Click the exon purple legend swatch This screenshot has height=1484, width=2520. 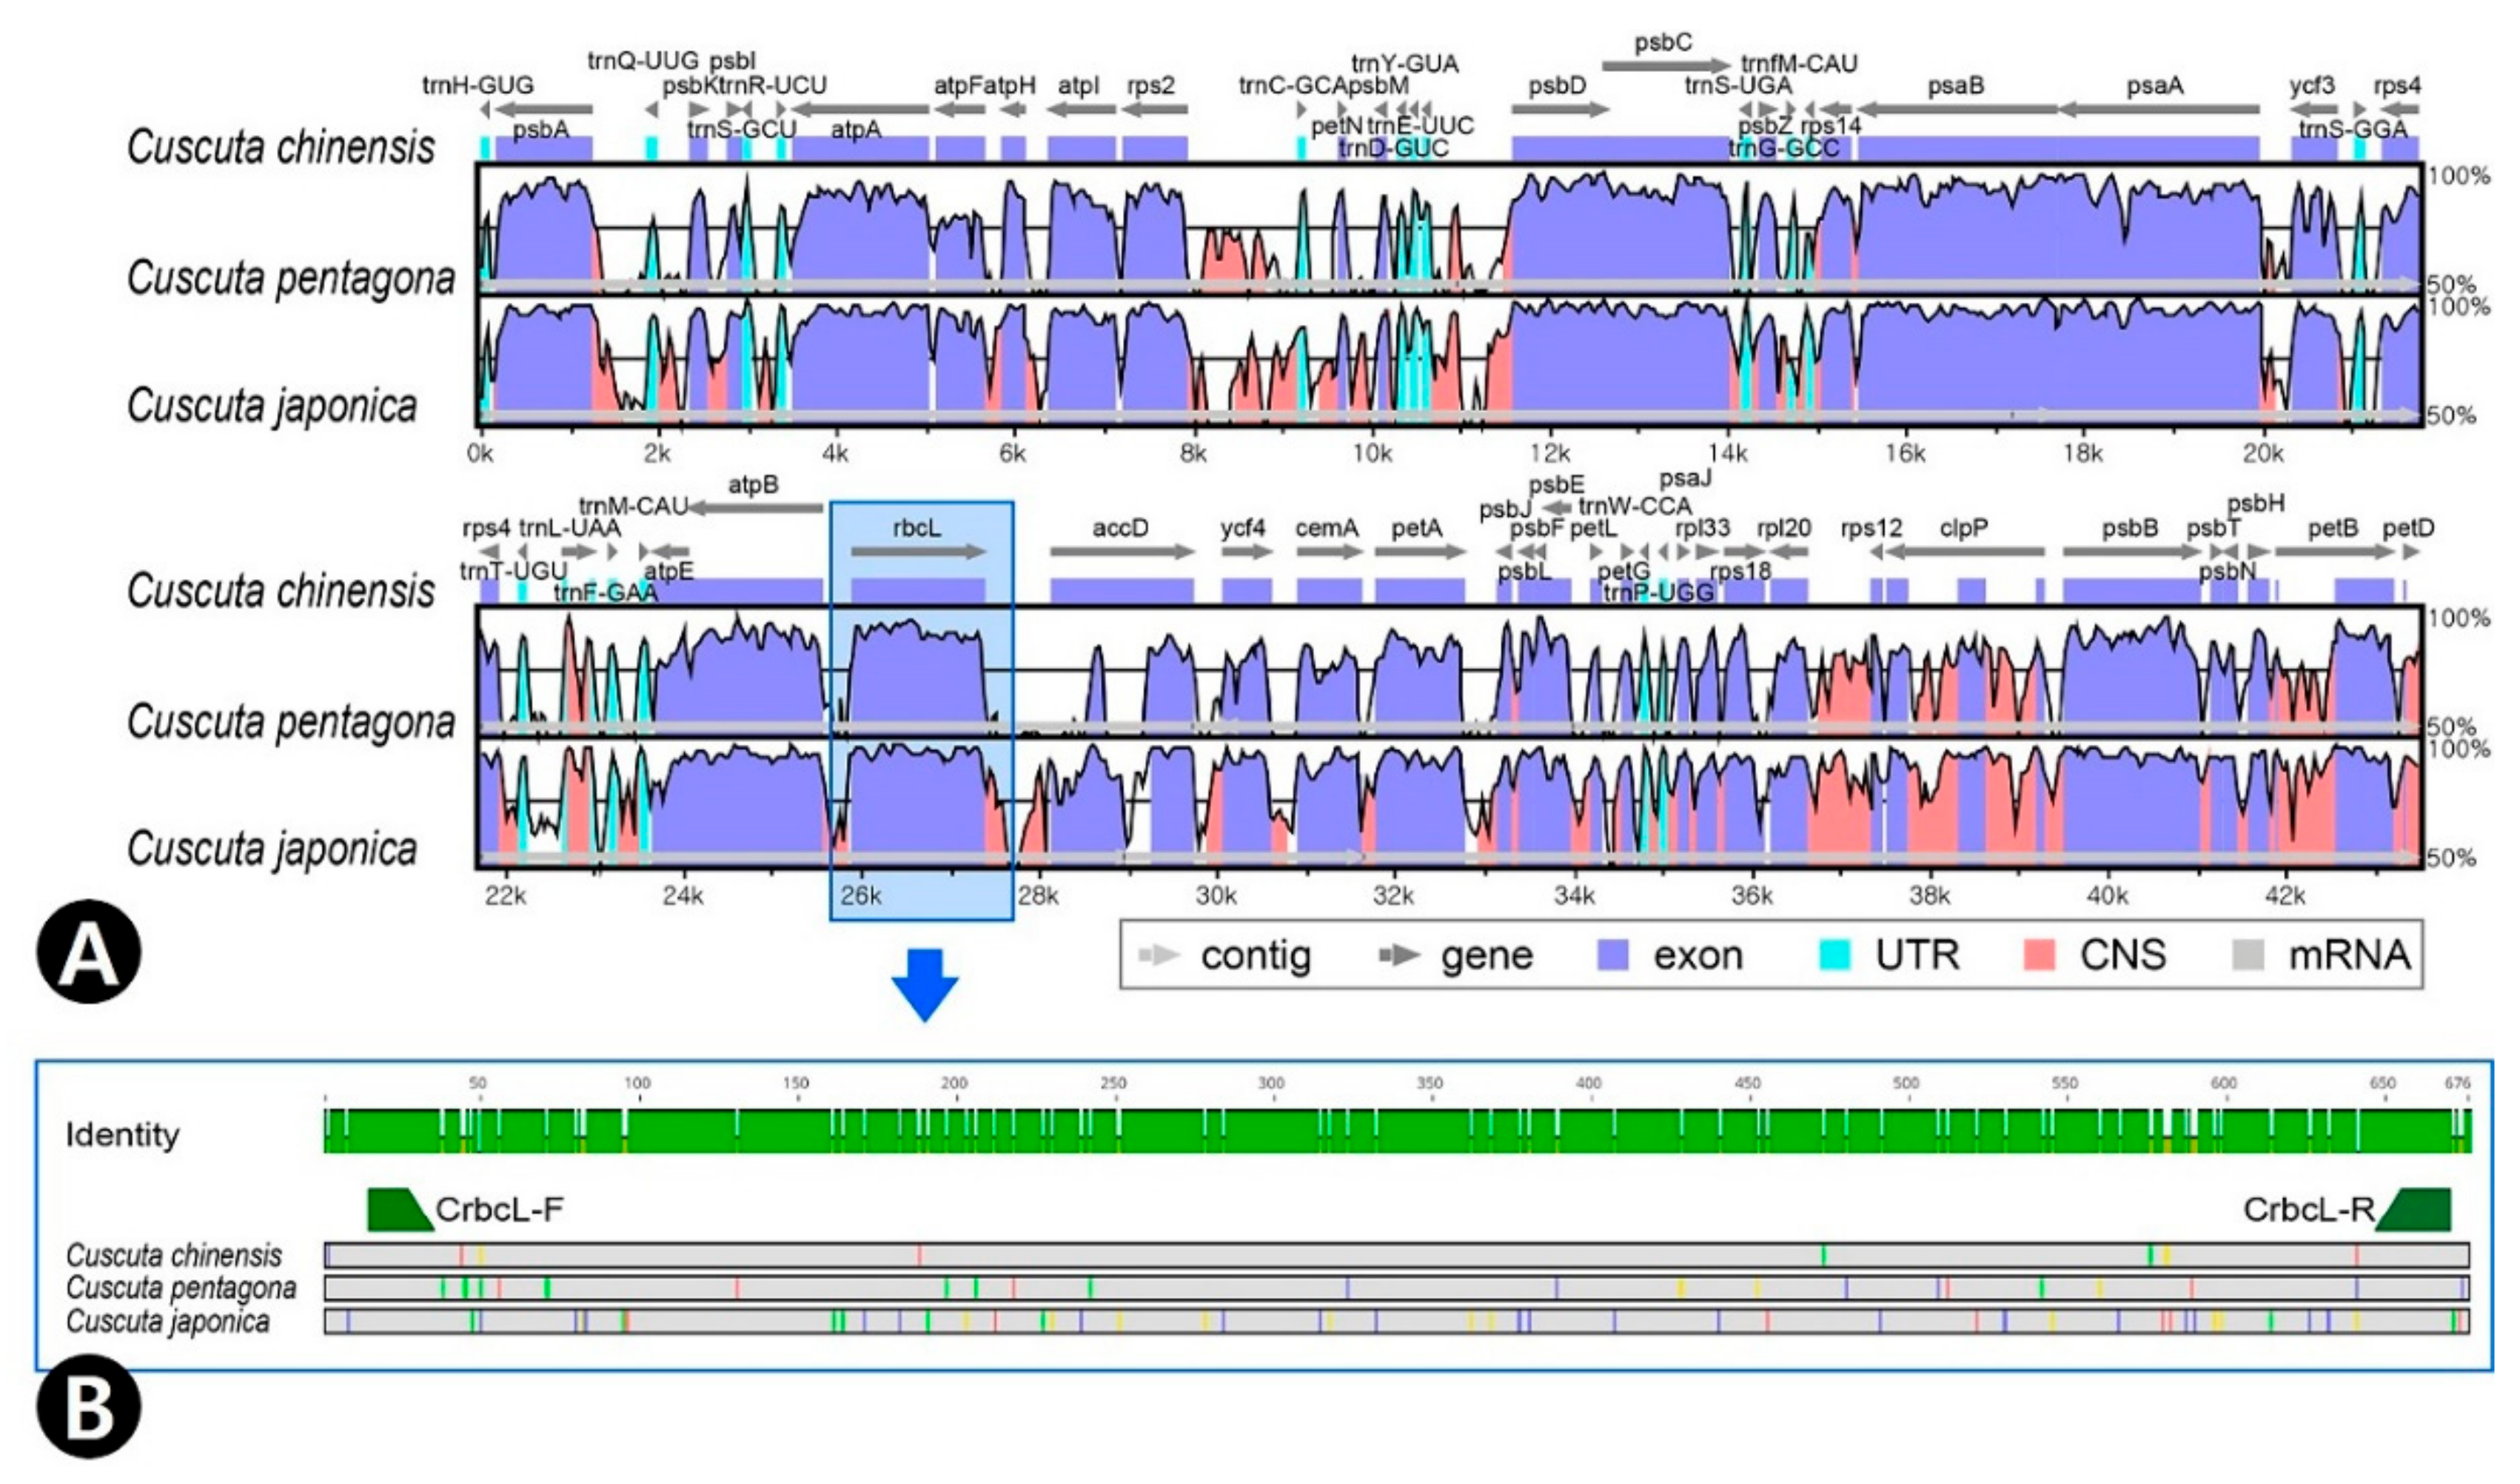[x=1612, y=956]
